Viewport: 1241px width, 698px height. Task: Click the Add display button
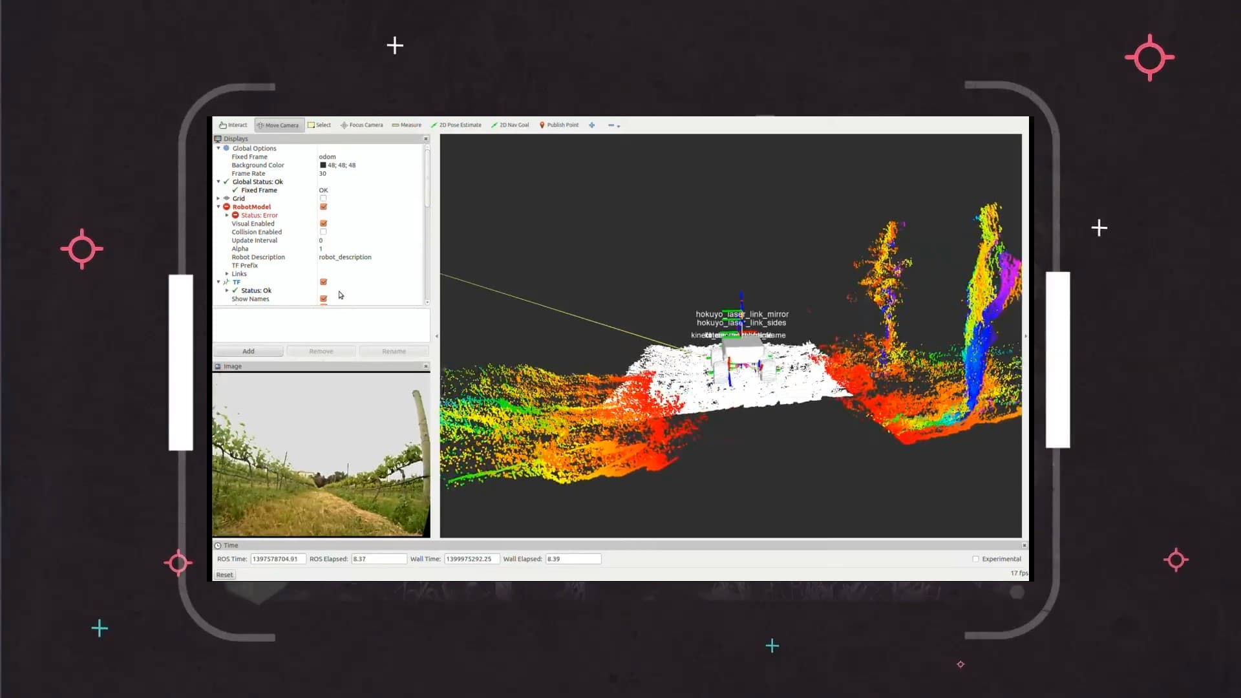[x=248, y=352]
